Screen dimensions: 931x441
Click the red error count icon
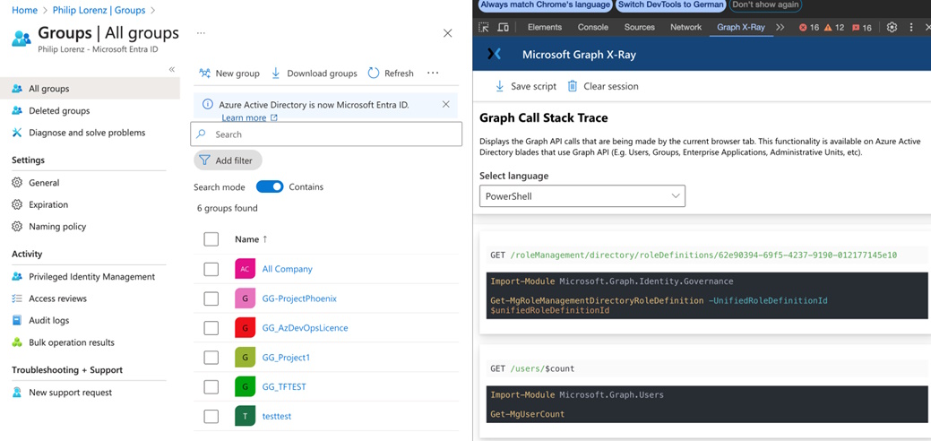(x=804, y=28)
